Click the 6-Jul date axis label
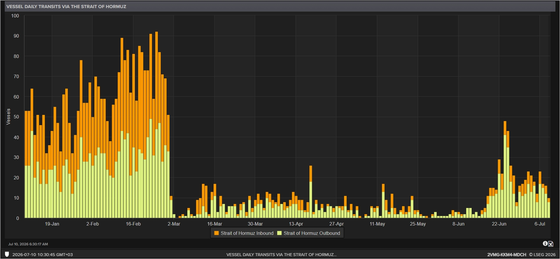 click(540, 224)
